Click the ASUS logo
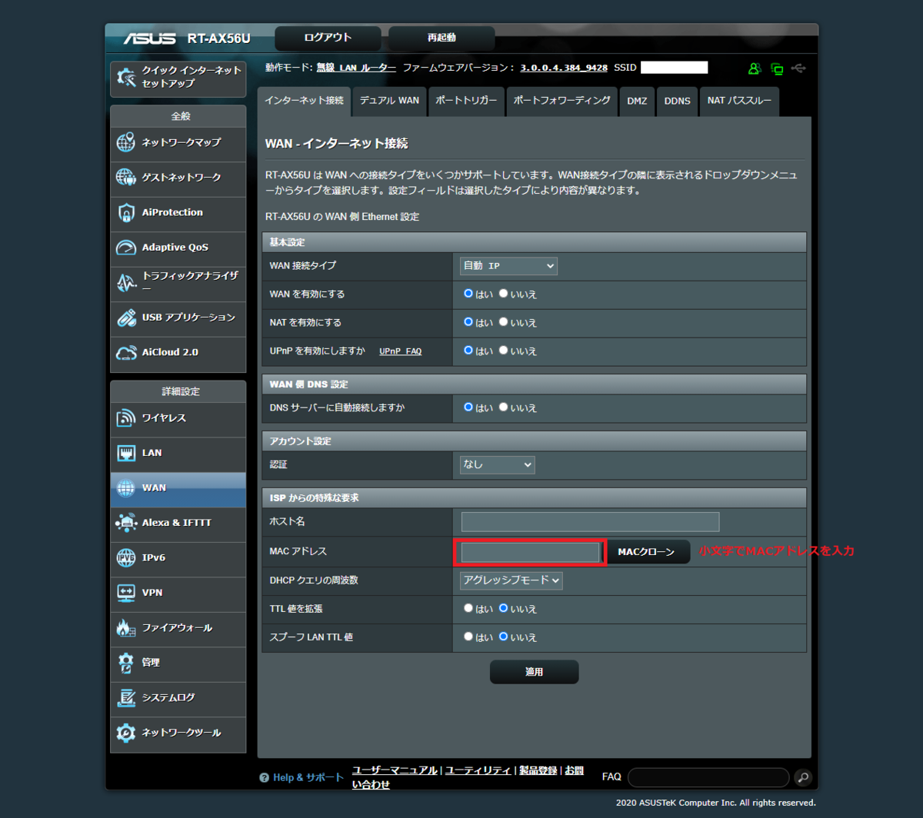 [x=148, y=38]
